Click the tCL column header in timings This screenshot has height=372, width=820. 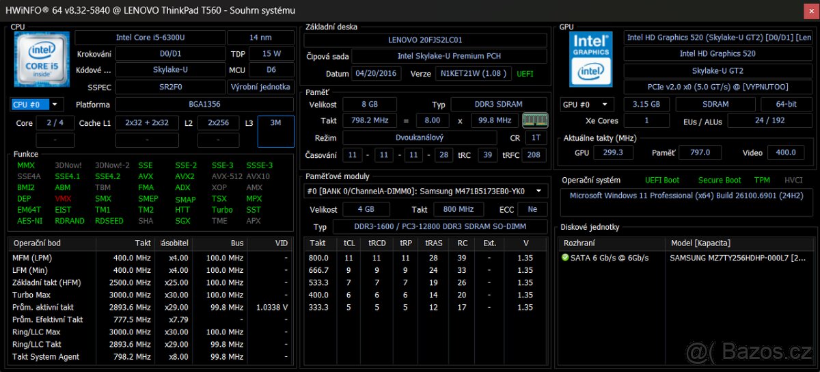[x=349, y=243]
